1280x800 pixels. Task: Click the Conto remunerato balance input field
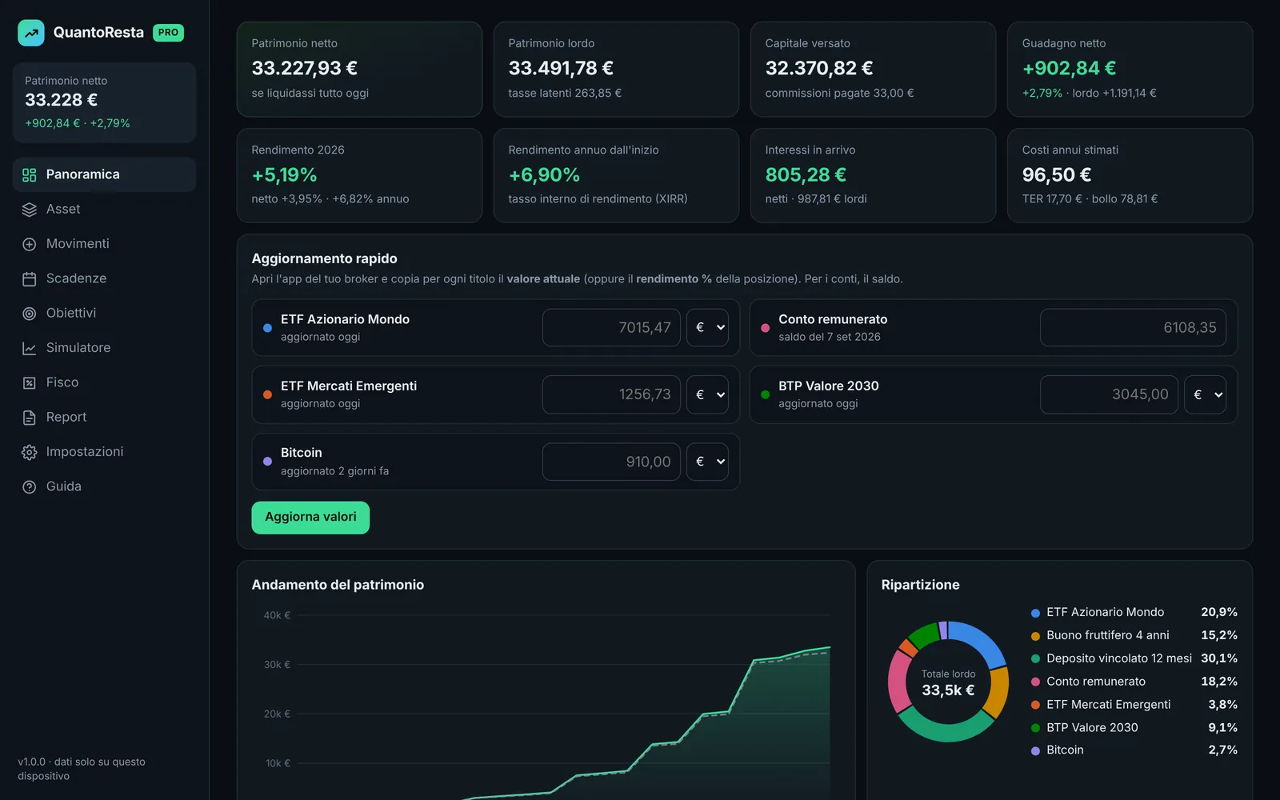1133,327
